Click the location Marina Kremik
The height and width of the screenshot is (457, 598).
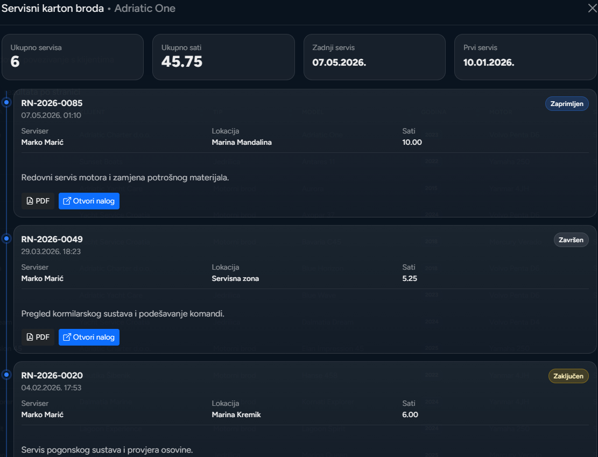236,414
